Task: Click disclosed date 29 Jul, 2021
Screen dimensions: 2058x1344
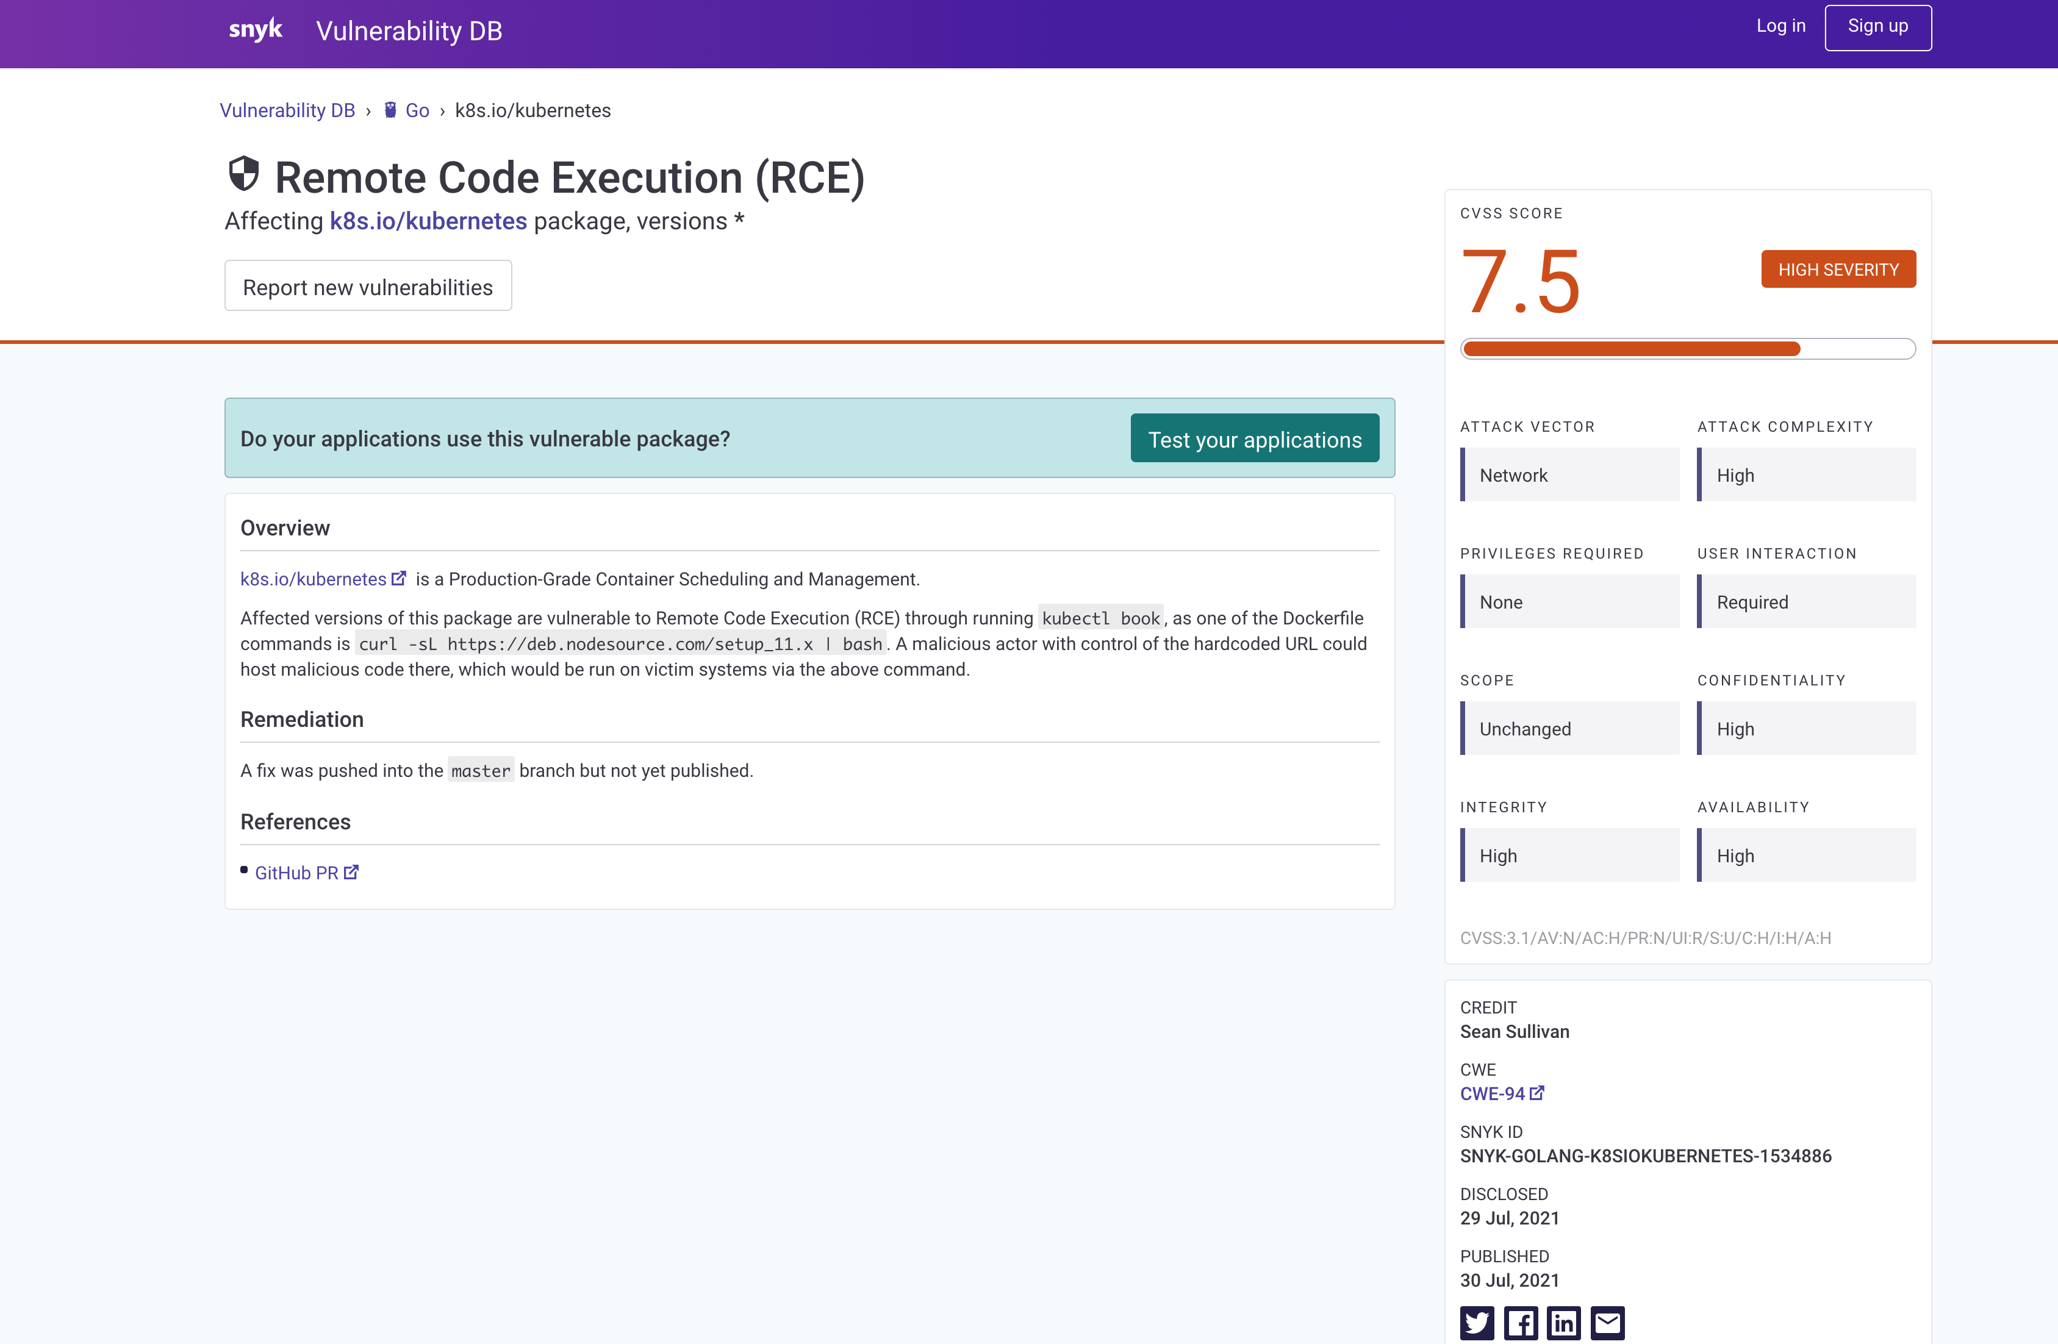Action: (x=1510, y=1218)
